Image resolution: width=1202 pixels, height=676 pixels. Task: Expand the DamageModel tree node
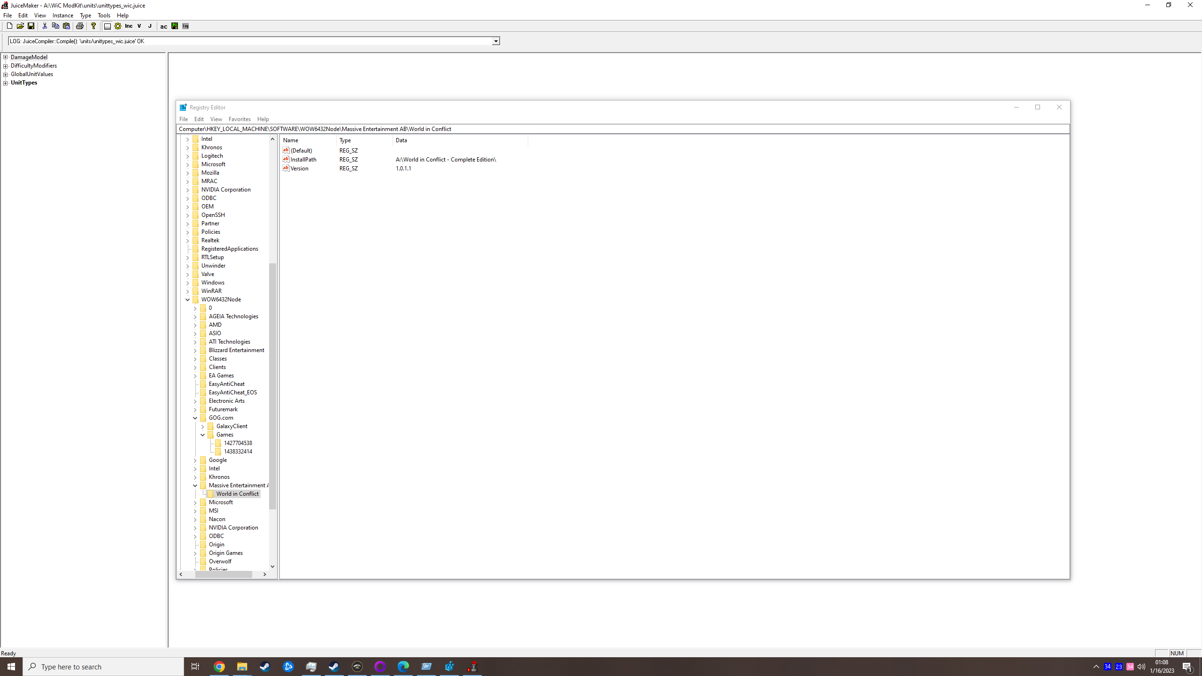[x=6, y=57]
